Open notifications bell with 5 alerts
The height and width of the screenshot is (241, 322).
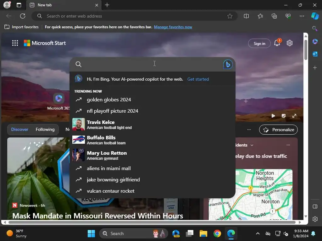(x=277, y=43)
